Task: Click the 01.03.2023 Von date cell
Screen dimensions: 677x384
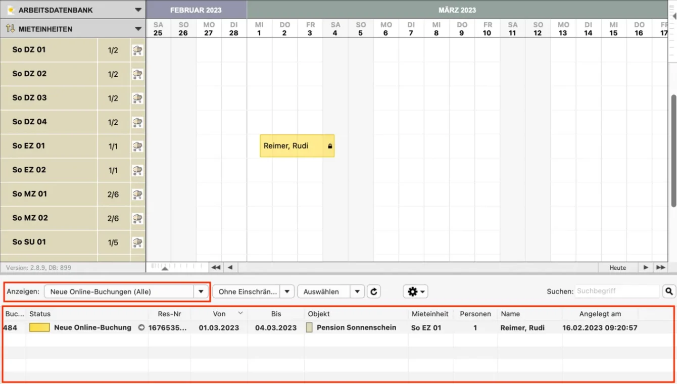Action: tap(219, 327)
